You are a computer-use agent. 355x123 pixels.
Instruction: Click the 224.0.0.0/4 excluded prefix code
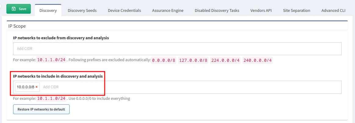225,60
